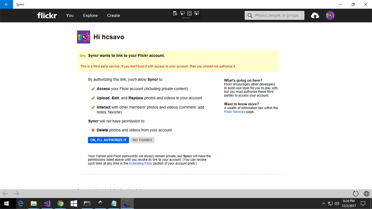Viewport: 372px width, 209px height.
Task: Click the 'Delete photos and videos' permission text
Action: click(x=134, y=130)
